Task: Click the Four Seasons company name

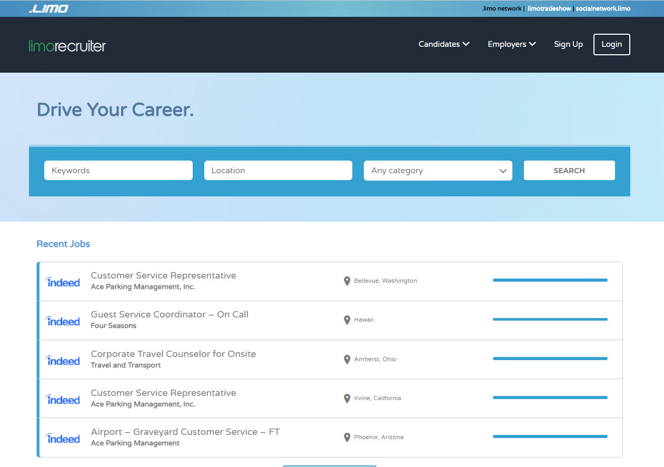Action: point(113,326)
